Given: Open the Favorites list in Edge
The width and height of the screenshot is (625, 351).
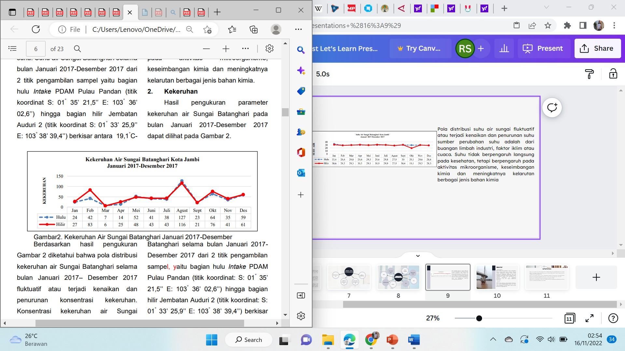Looking at the screenshot, I should click(232, 30).
